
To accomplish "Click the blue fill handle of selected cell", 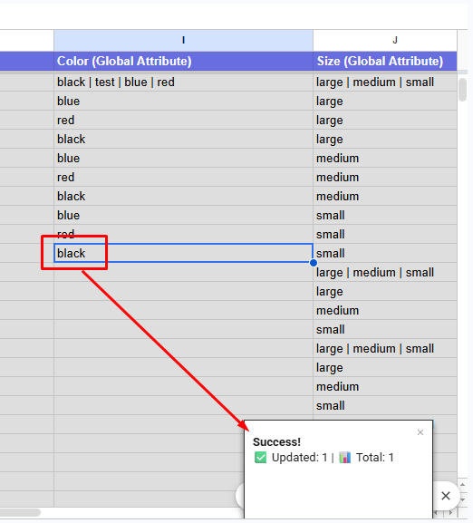I will point(314,263).
